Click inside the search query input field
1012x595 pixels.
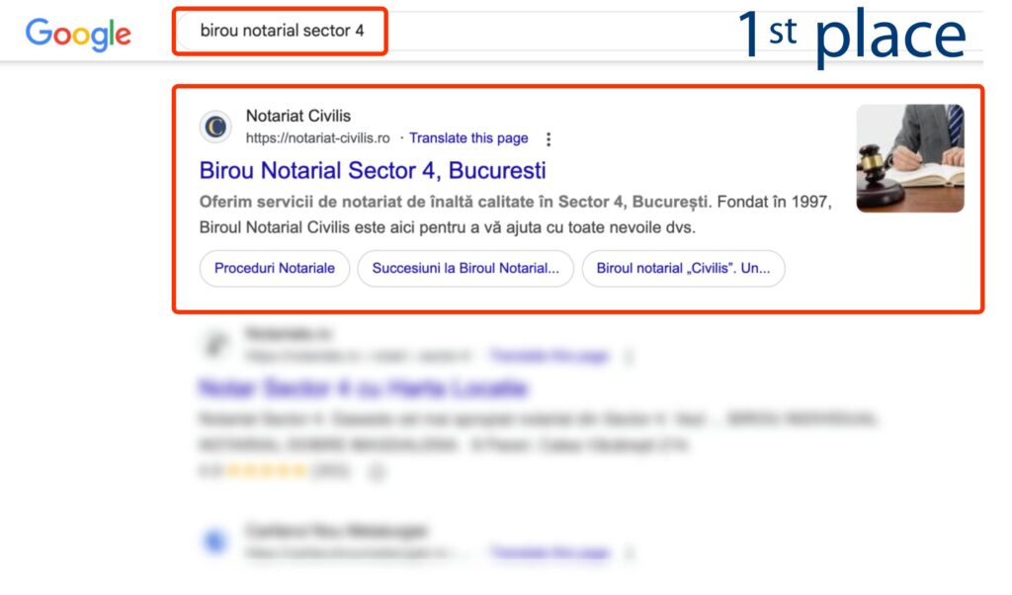280,31
